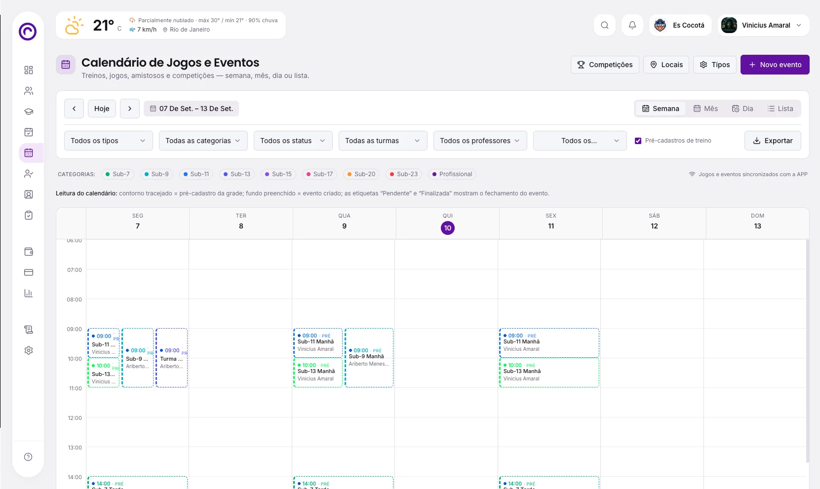Open the help question mark icon
The height and width of the screenshot is (489, 820).
28,457
